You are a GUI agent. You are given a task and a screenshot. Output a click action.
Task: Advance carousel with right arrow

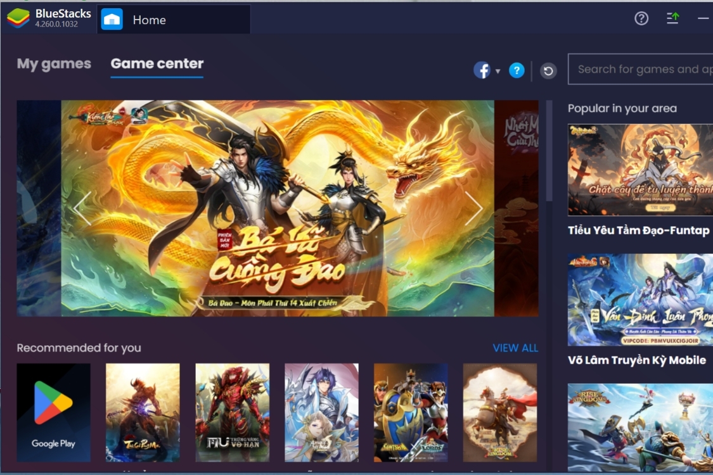click(x=473, y=208)
